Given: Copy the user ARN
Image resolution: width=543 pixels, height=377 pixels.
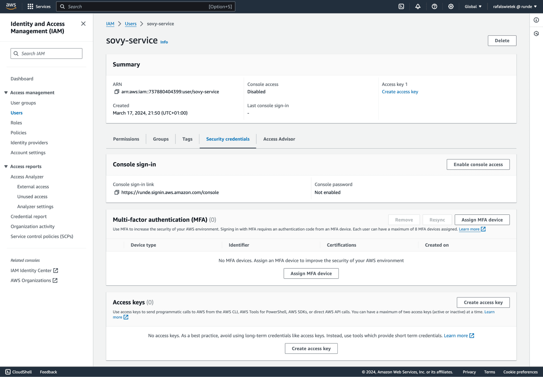Looking at the screenshot, I should (117, 92).
